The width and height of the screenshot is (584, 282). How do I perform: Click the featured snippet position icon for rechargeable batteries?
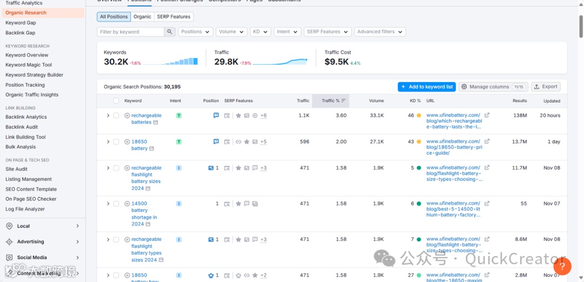216,116
